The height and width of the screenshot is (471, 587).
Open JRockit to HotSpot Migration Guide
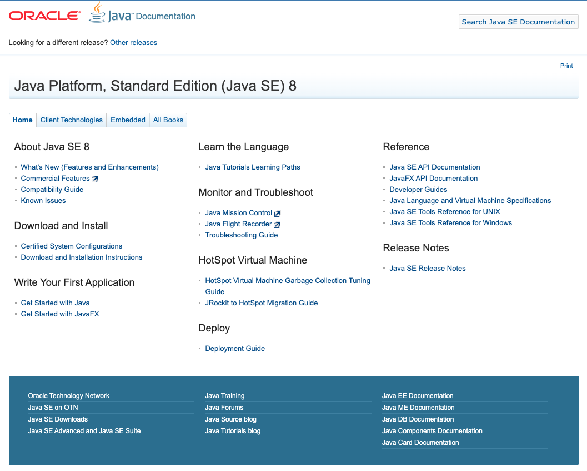point(262,303)
